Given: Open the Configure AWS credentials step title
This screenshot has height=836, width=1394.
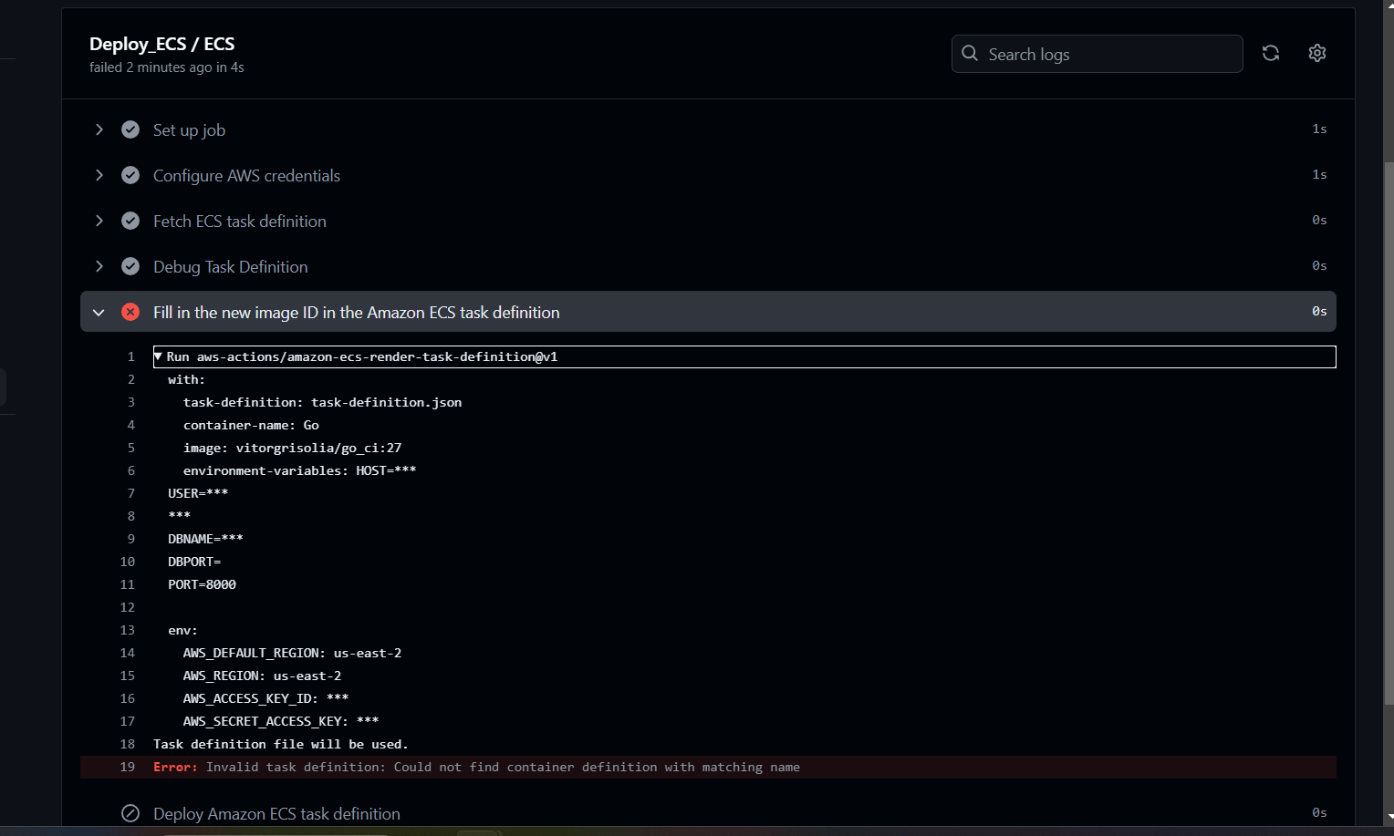Looking at the screenshot, I should pos(246,175).
